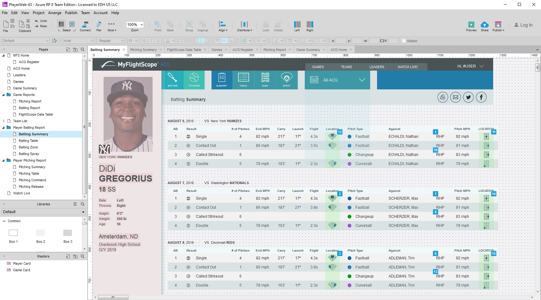Expand the Team List page node
Viewport: 541px width, 300px height.
pyautogui.click(x=4, y=121)
